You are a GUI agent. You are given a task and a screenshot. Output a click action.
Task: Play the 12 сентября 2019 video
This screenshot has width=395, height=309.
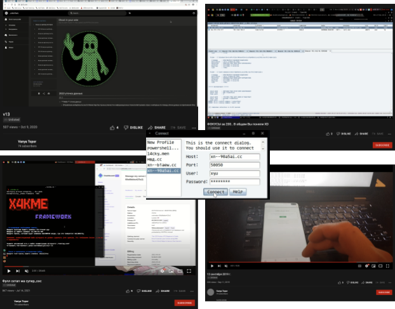[212, 266]
